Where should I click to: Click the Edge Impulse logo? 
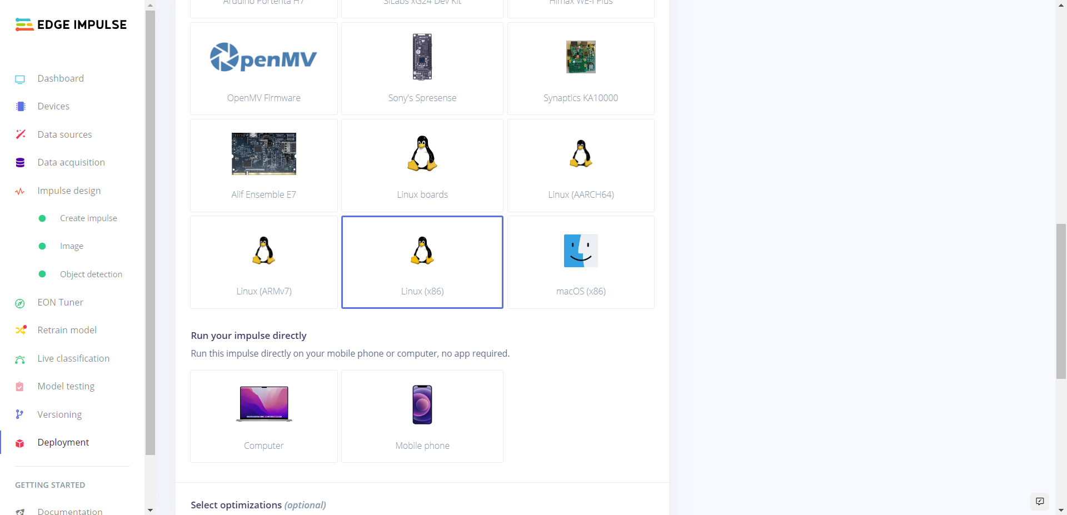point(71,24)
